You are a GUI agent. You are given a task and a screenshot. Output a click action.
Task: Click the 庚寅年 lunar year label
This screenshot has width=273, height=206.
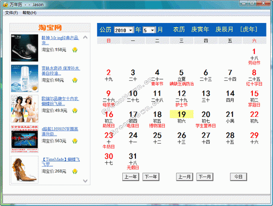(x=200, y=30)
